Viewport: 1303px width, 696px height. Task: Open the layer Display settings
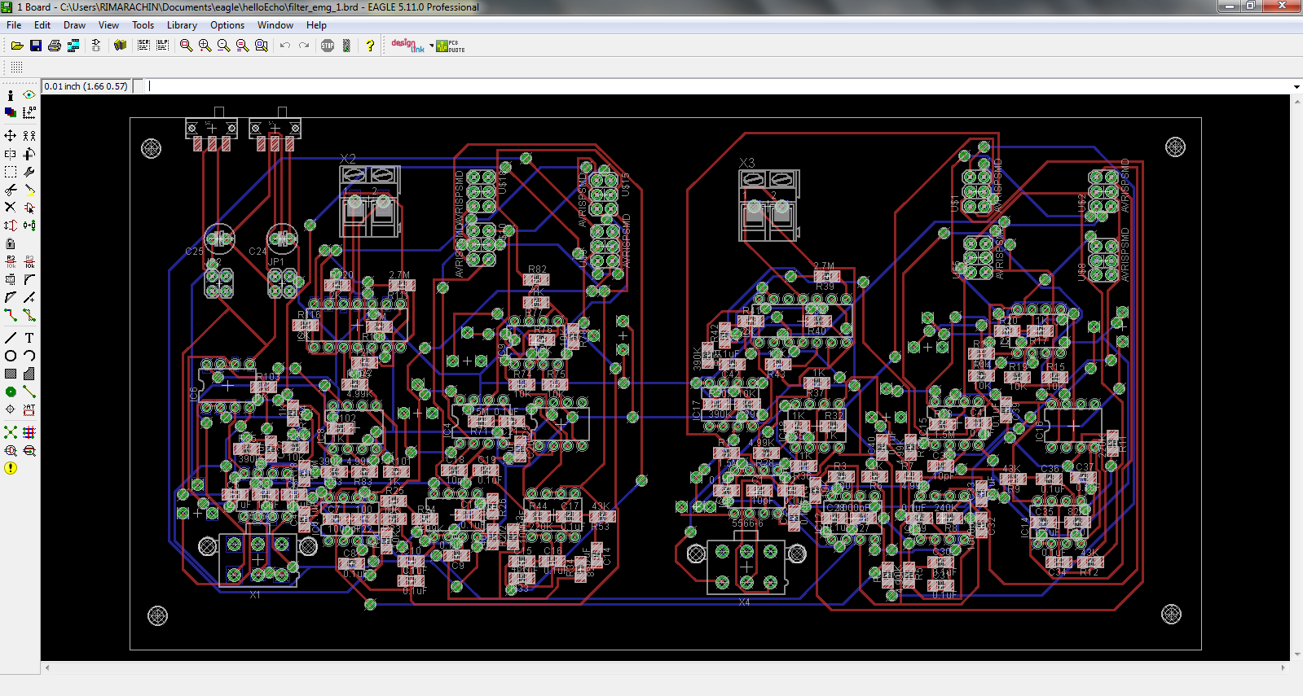[x=11, y=112]
